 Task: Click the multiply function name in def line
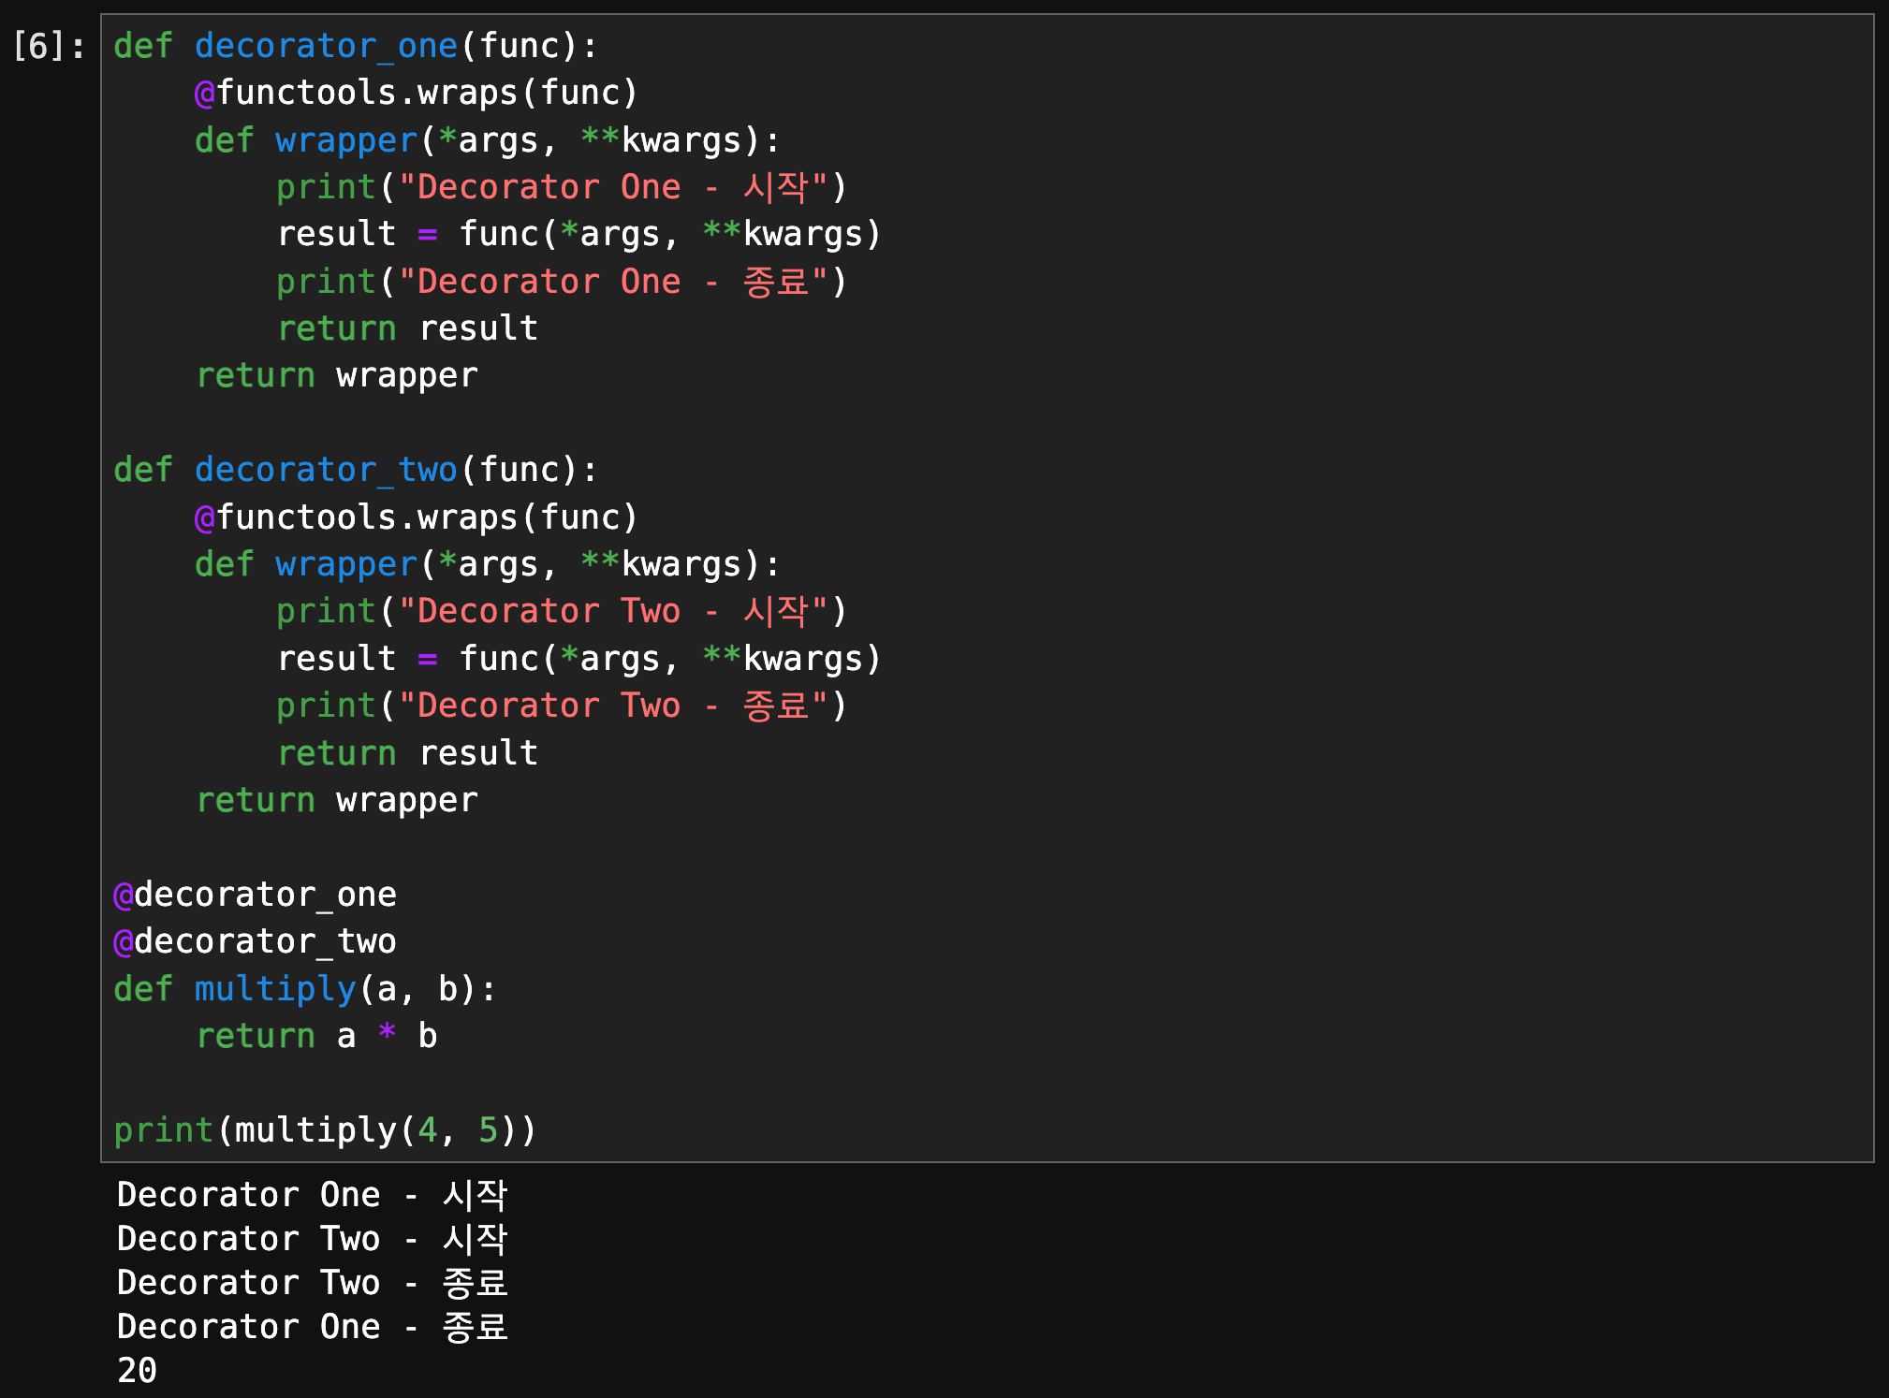pos(275,989)
